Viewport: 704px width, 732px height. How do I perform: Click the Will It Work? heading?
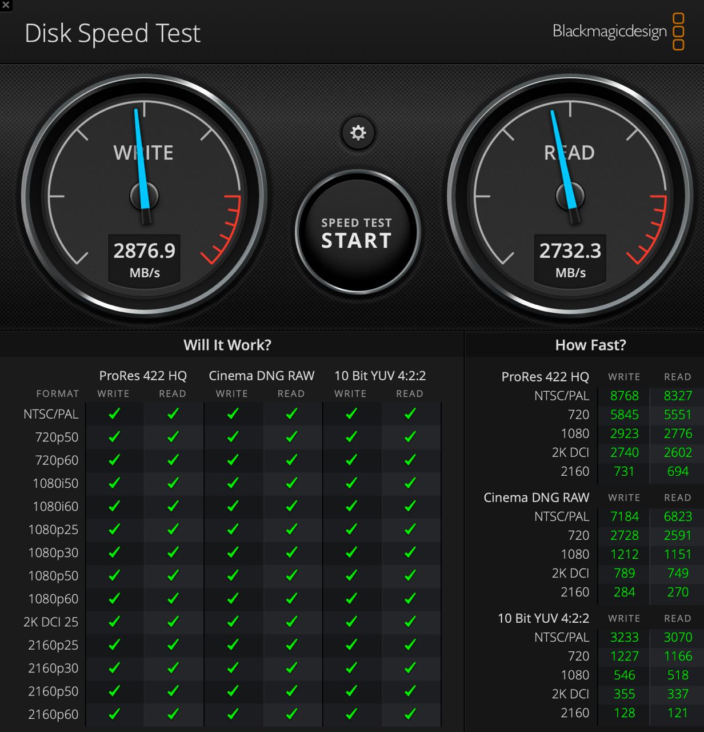(227, 345)
